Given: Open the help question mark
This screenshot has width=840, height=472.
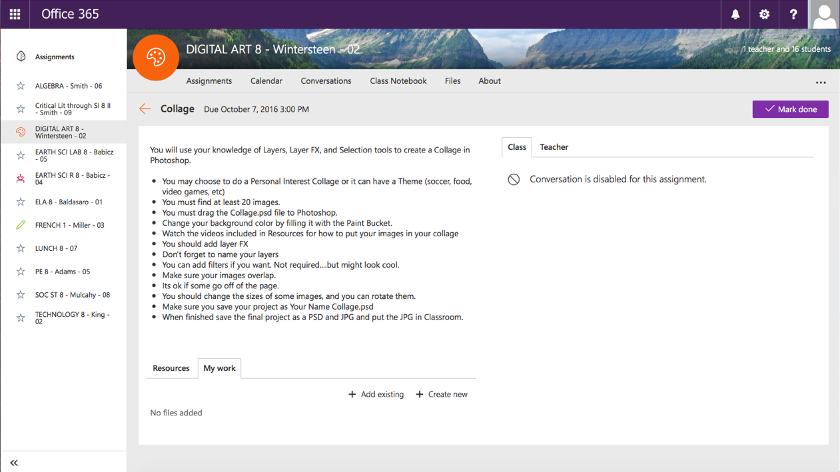Looking at the screenshot, I should tap(793, 14).
